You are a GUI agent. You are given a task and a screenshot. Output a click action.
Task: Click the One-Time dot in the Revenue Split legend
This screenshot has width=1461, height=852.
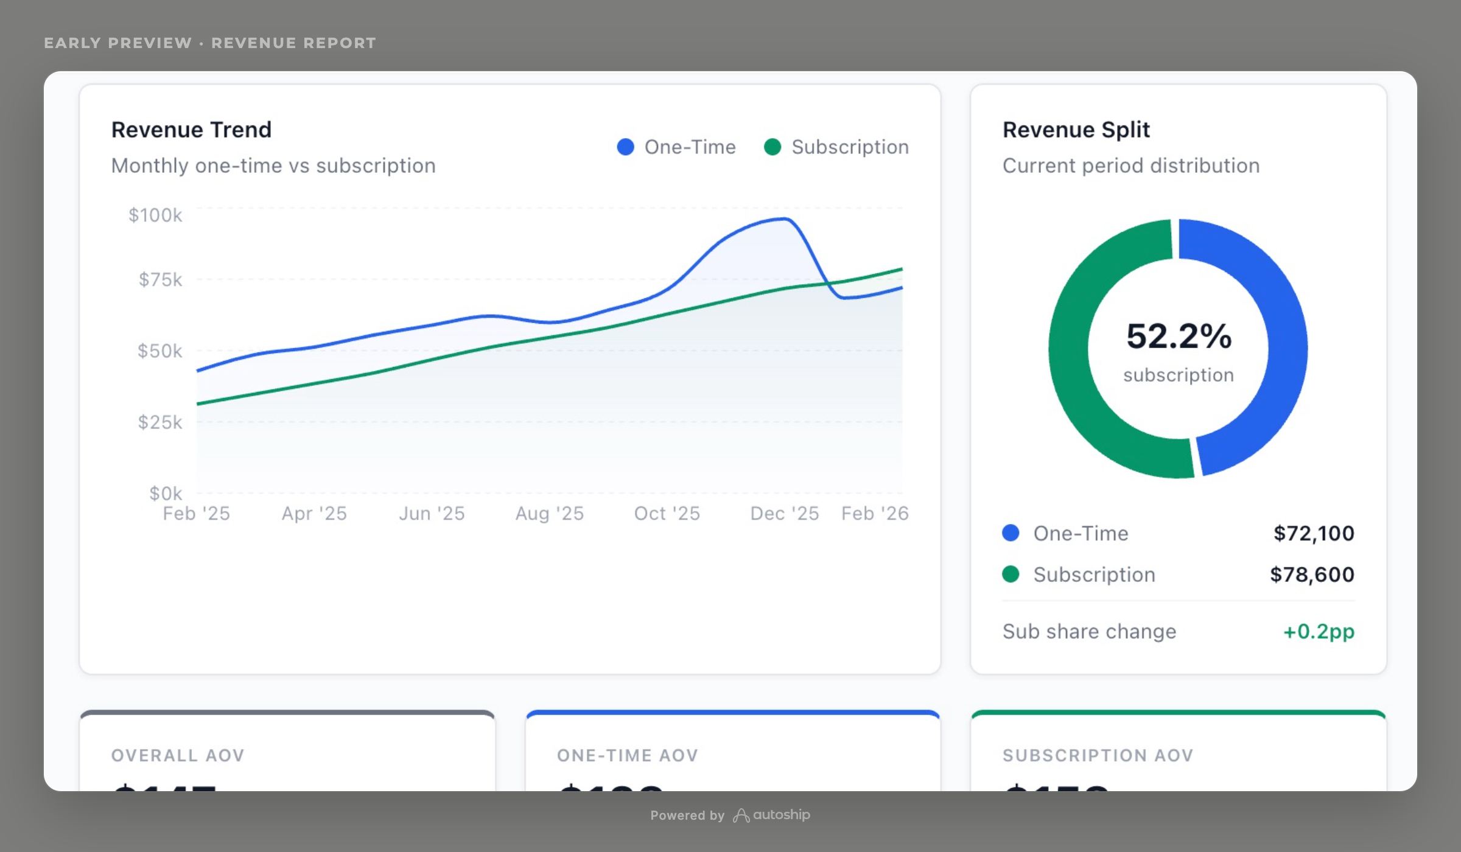pos(1010,533)
